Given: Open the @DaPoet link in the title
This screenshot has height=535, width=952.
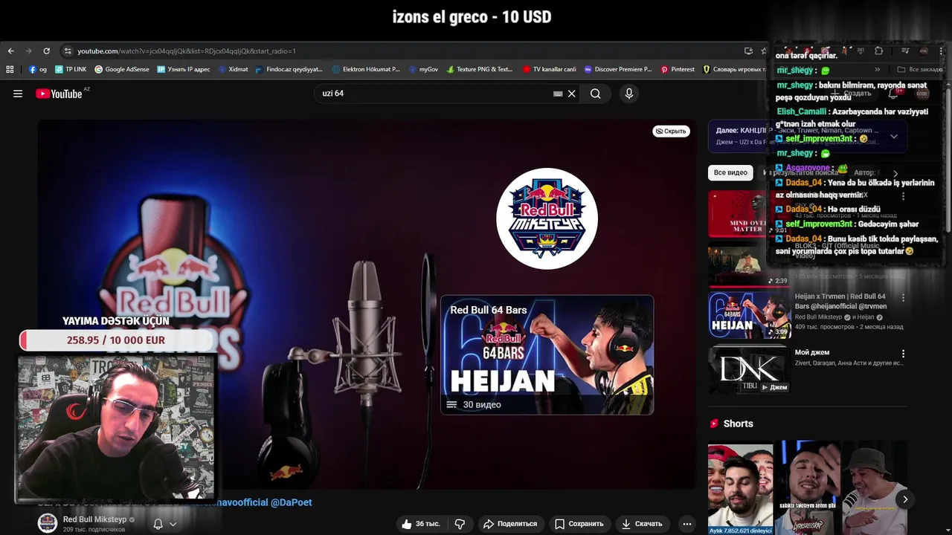Looking at the screenshot, I should point(291,502).
